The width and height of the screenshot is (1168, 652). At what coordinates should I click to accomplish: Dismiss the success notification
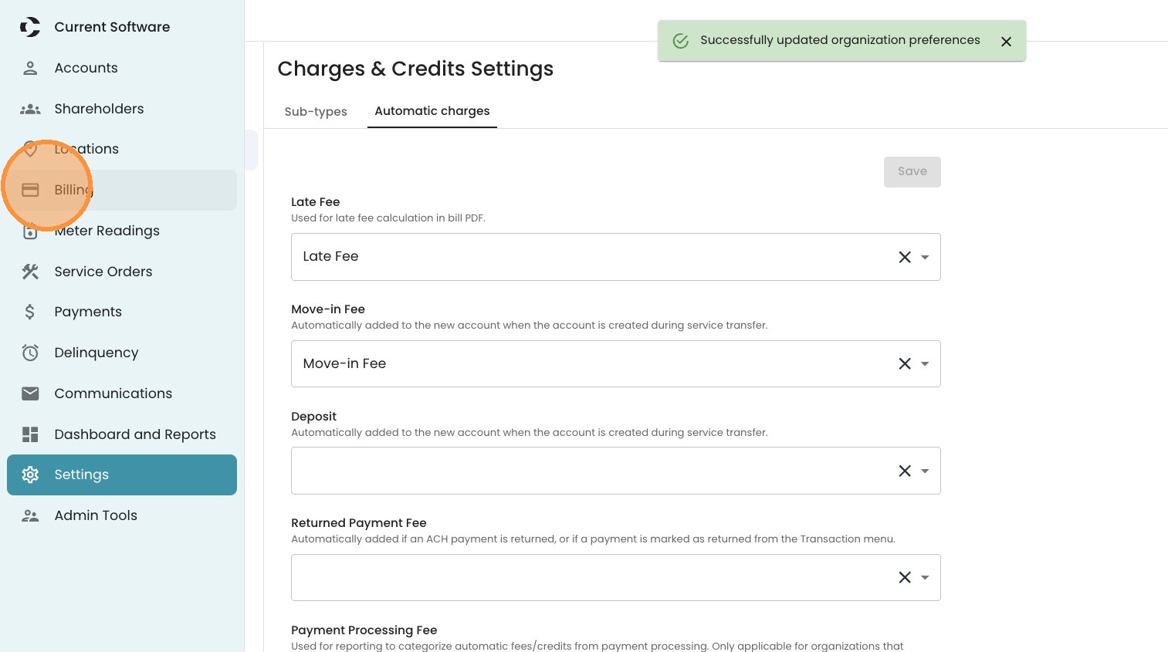point(1006,42)
